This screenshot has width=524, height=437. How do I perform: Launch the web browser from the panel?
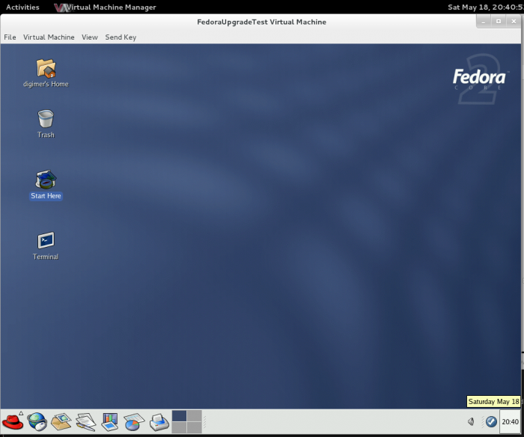coord(37,421)
